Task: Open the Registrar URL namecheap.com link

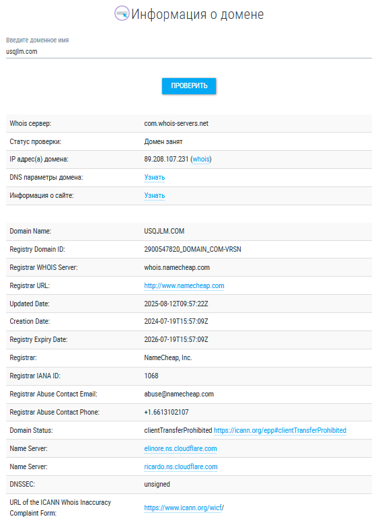Action: pos(184,286)
